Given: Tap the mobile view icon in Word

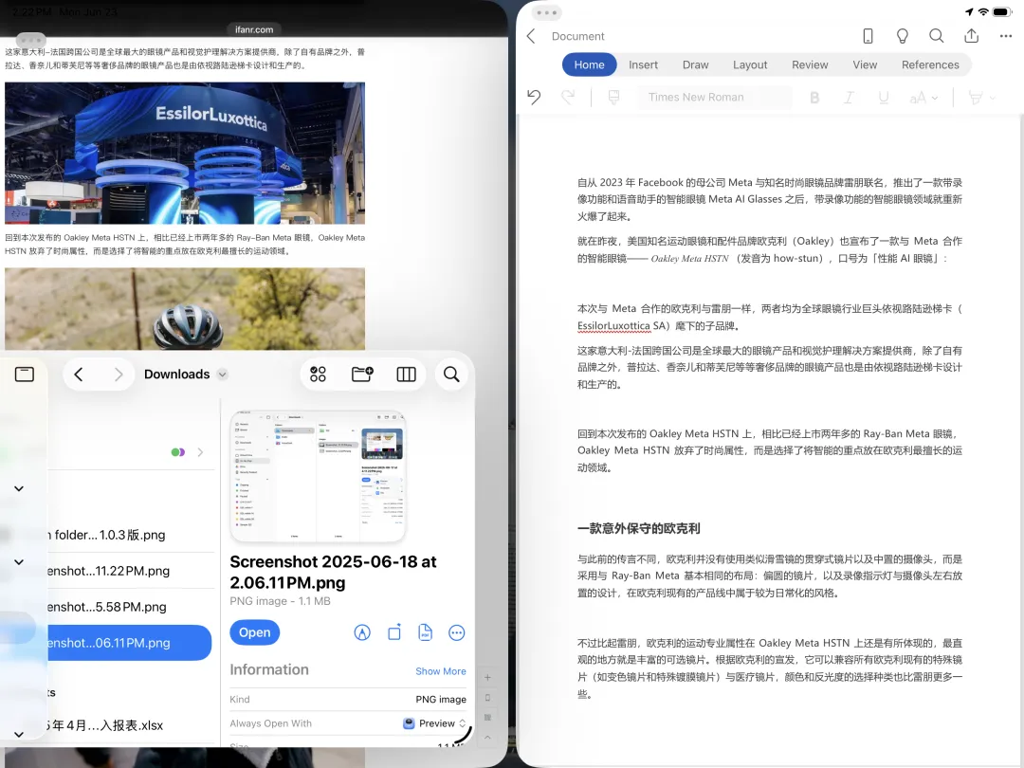Looking at the screenshot, I should coord(868,36).
